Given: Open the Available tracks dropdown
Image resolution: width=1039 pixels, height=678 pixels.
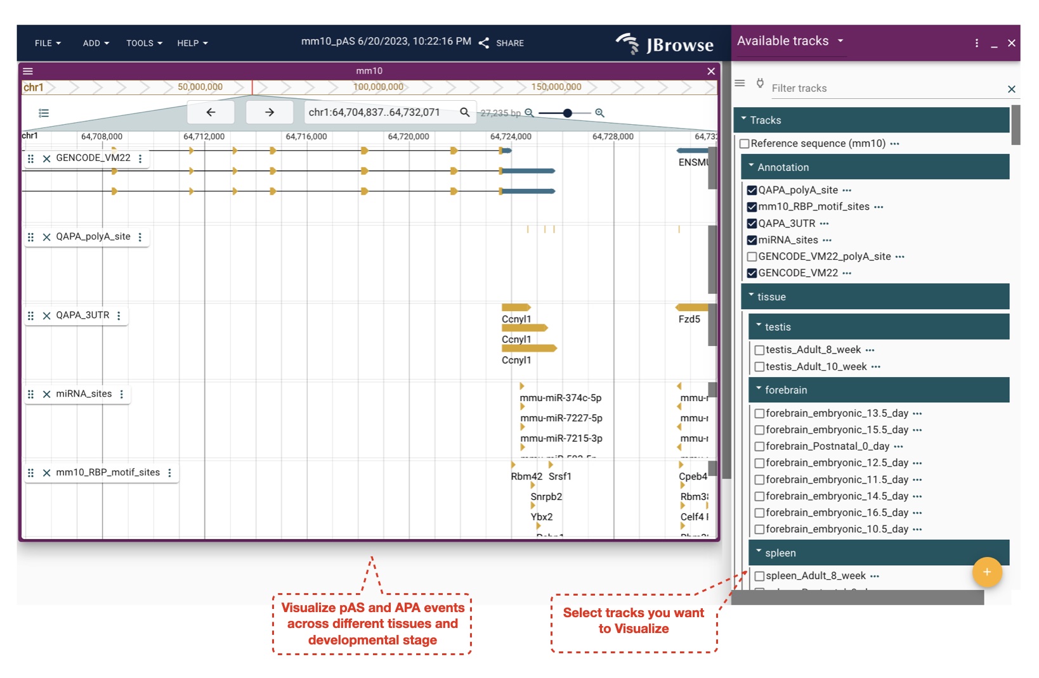Looking at the screenshot, I should [840, 41].
